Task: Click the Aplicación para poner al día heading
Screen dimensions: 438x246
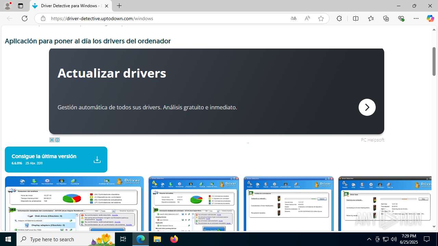Action: 88,41
